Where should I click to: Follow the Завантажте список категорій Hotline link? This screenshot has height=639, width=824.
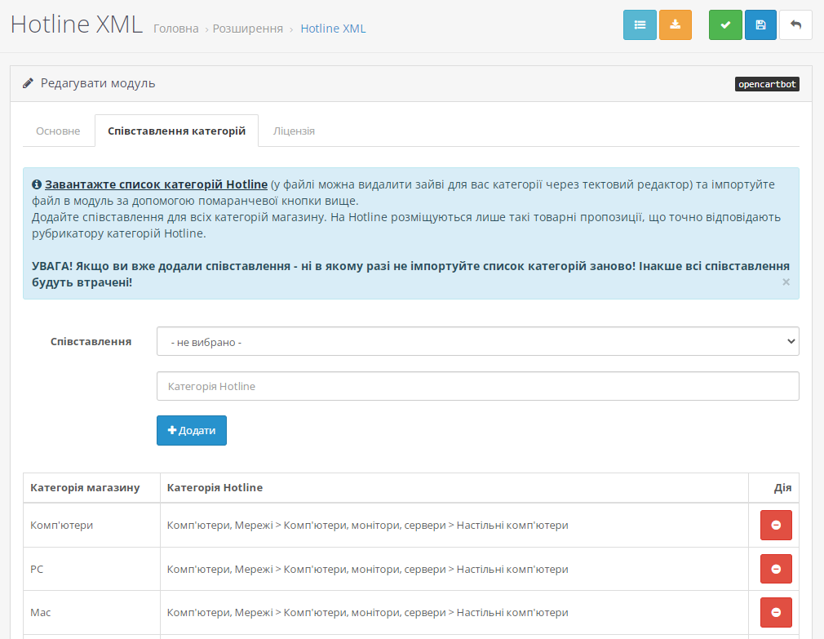[156, 184]
